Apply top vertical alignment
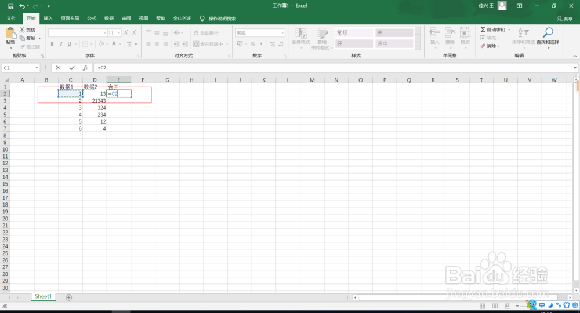Screen dimensions: 580x313 (148, 33)
